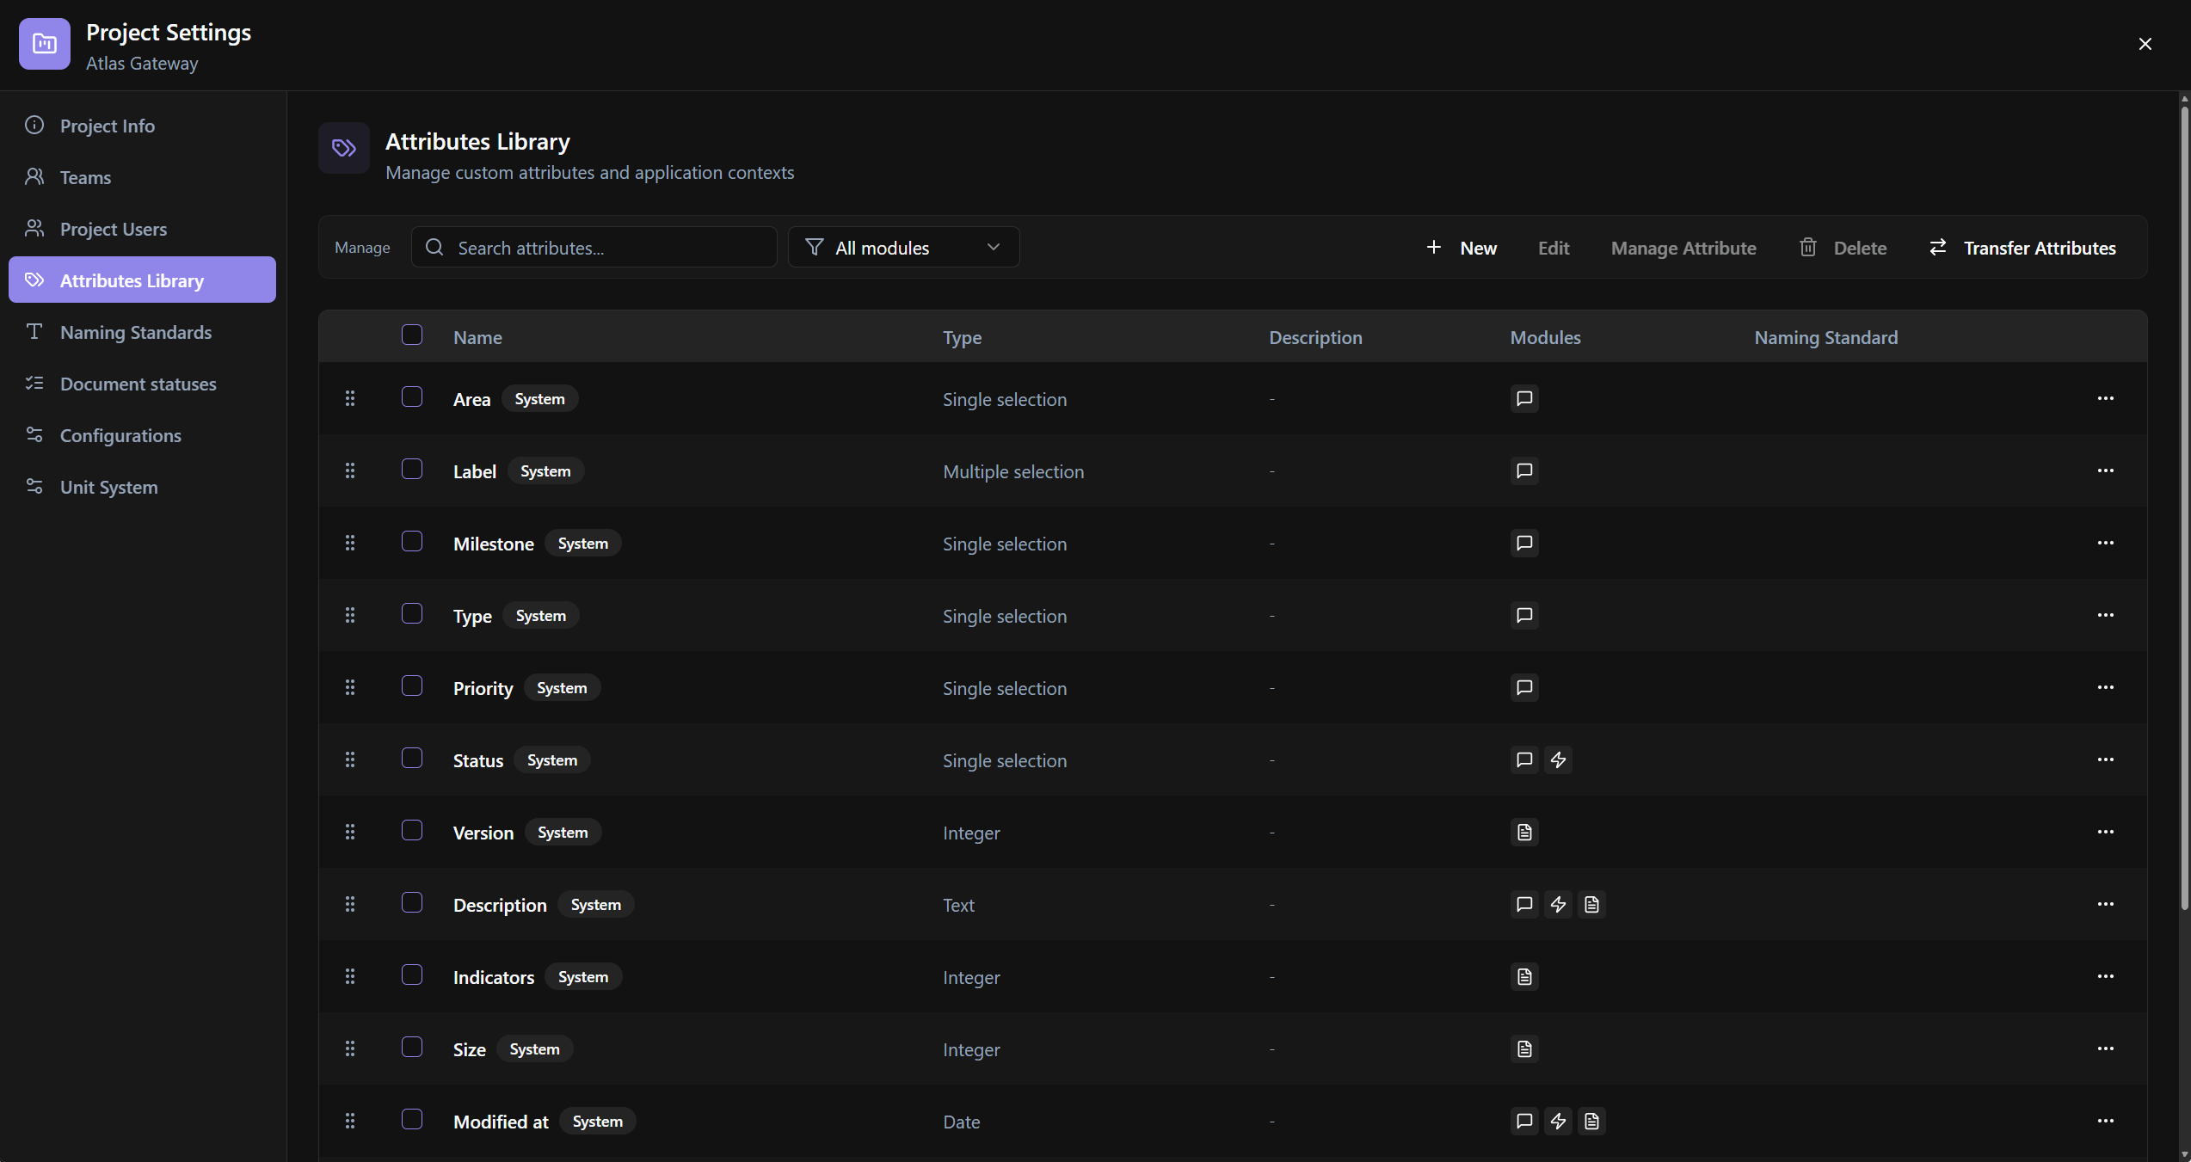The height and width of the screenshot is (1162, 2191).
Task: Click the drag handle of Area row
Action: (x=350, y=398)
